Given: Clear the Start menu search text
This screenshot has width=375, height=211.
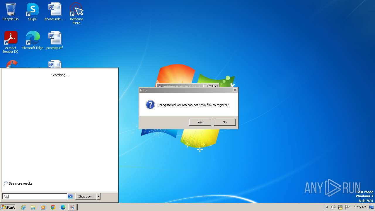Looking at the screenshot, I should click(x=70, y=197).
